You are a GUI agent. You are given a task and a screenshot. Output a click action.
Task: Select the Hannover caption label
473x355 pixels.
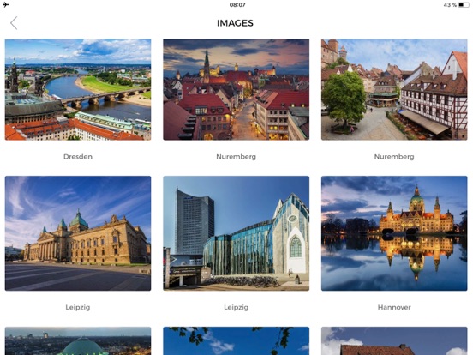click(x=394, y=307)
